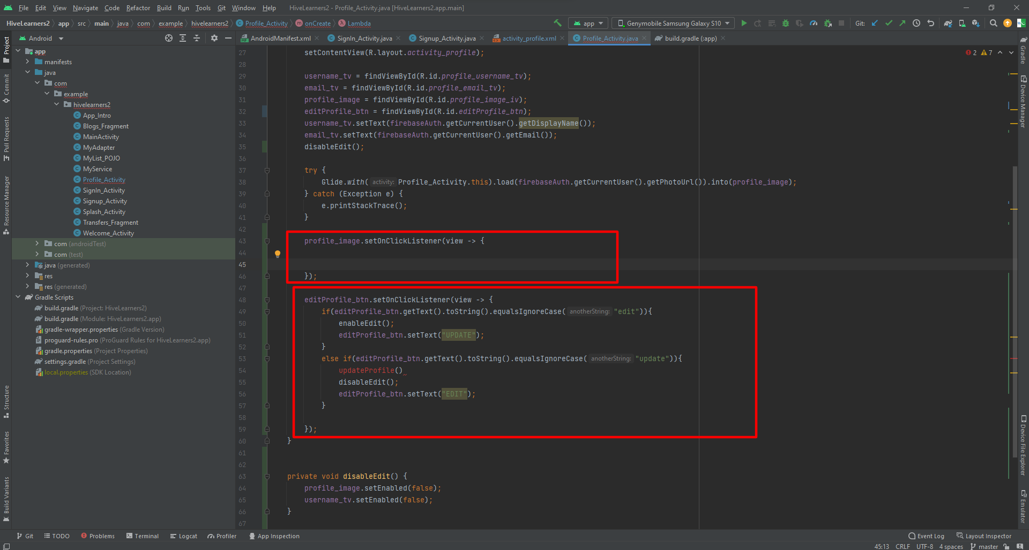
Task: Close the activity_profile.xml tab
Action: (562, 38)
